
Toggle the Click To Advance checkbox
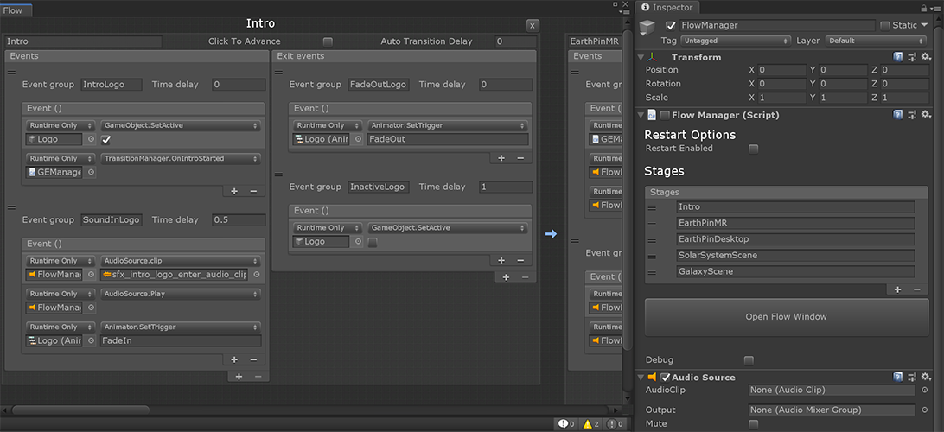point(328,41)
